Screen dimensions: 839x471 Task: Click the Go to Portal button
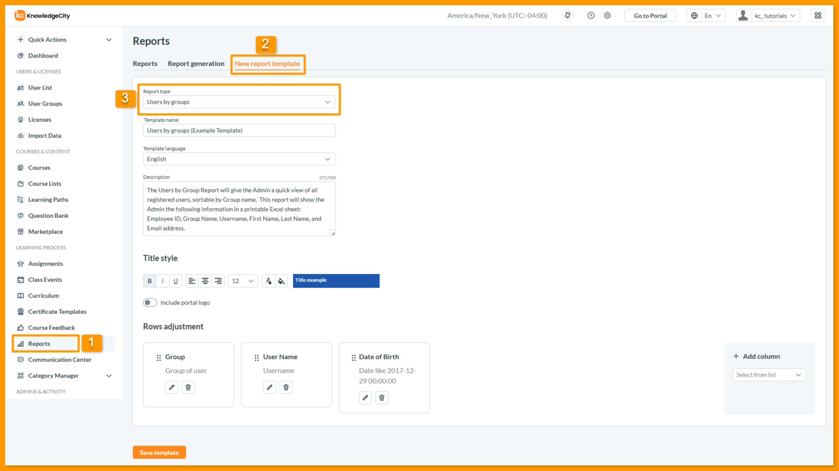click(x=650, y=16)
